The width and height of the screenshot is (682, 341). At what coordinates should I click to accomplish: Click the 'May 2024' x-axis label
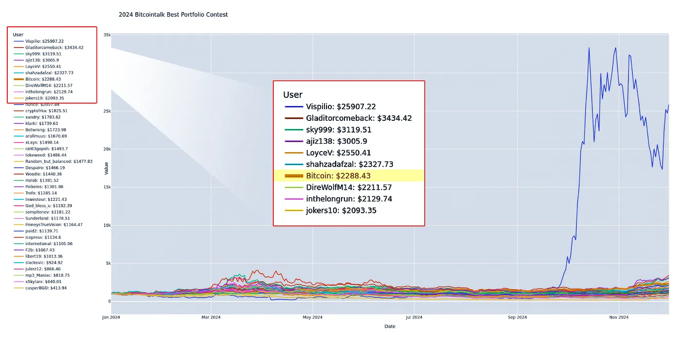312,318
